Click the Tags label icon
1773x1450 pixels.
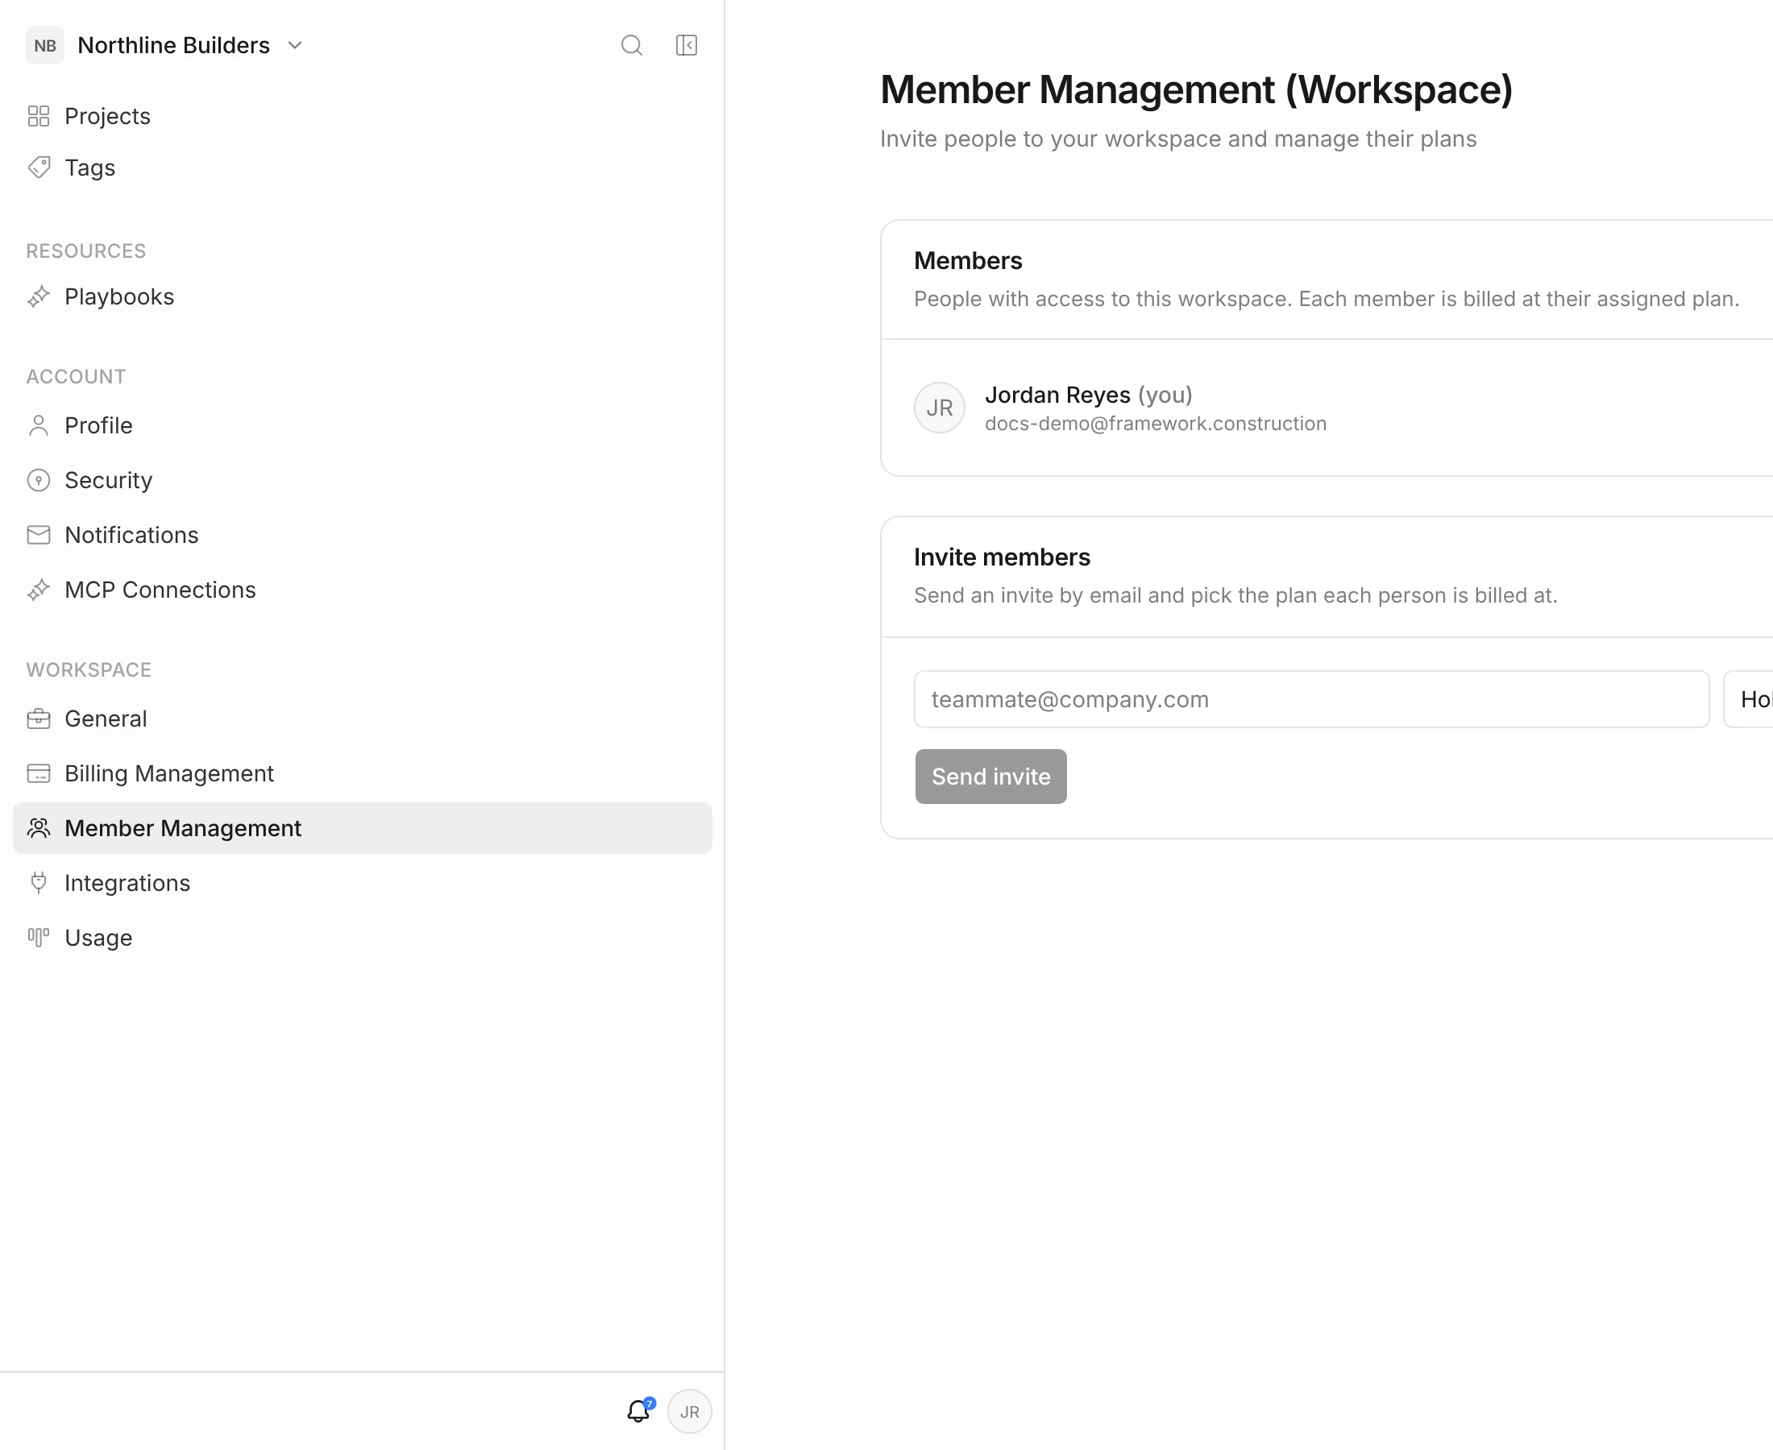[39, 168]
